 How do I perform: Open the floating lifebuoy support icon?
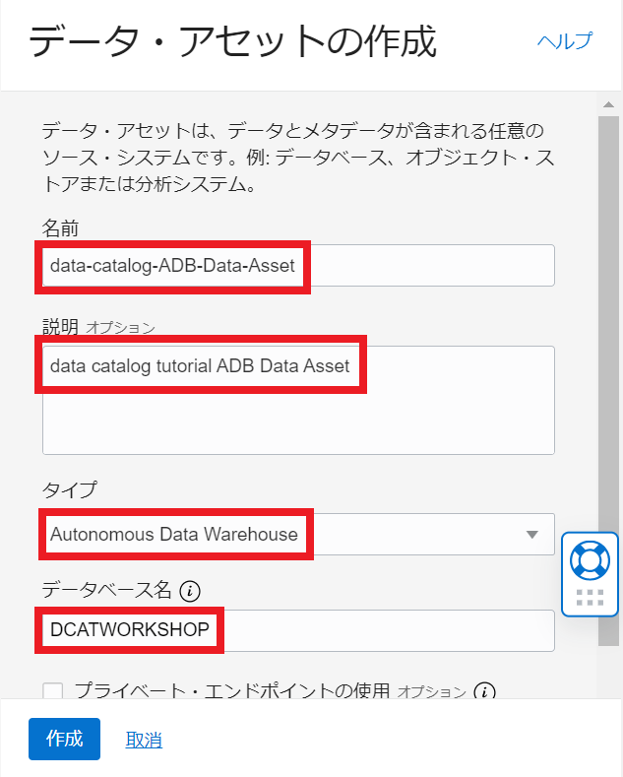point(590,560)
